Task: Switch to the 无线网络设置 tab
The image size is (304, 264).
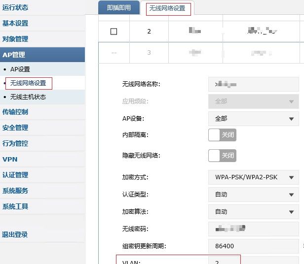Action: 167,8
